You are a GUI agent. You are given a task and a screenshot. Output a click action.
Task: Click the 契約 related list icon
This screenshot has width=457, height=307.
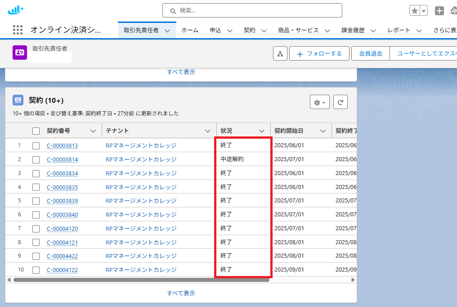click(18, 100)
